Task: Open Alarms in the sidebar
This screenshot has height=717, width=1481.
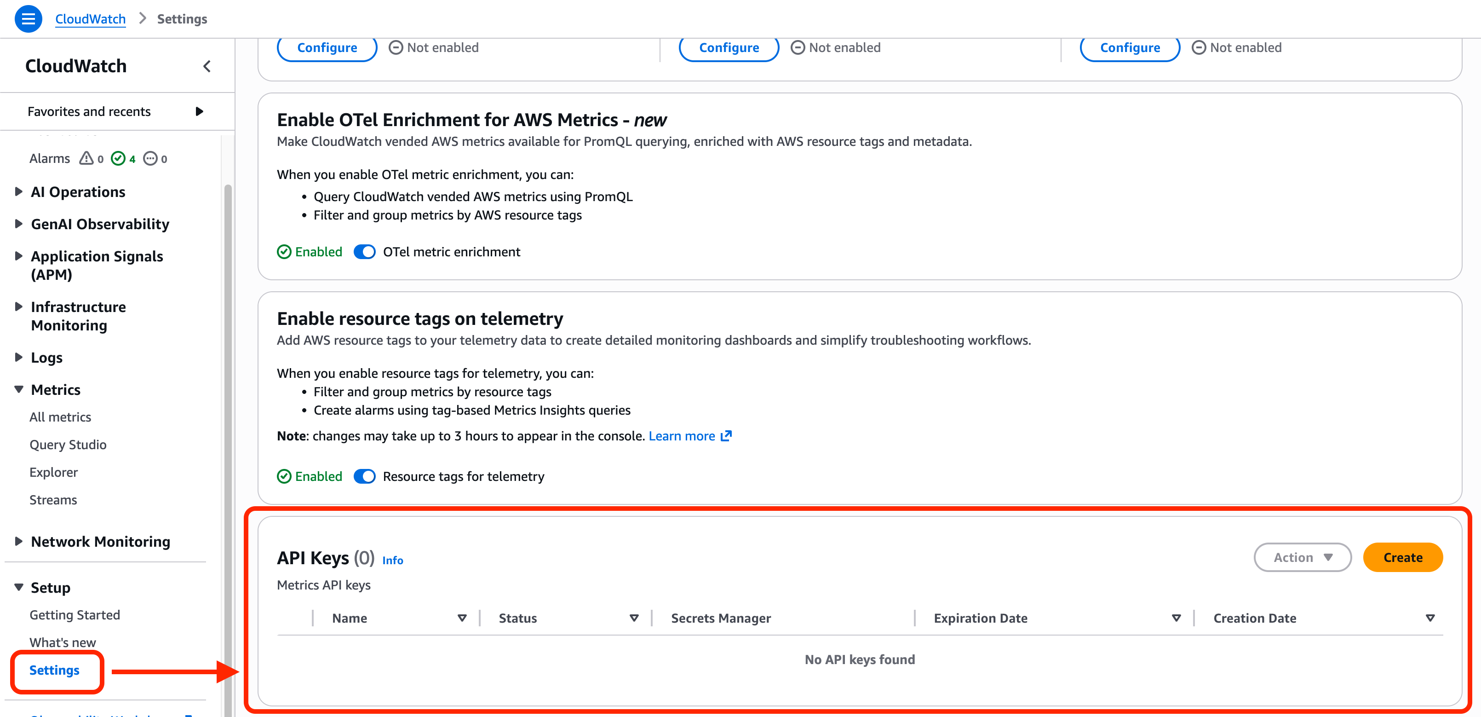Action: [x=50, y=158]
